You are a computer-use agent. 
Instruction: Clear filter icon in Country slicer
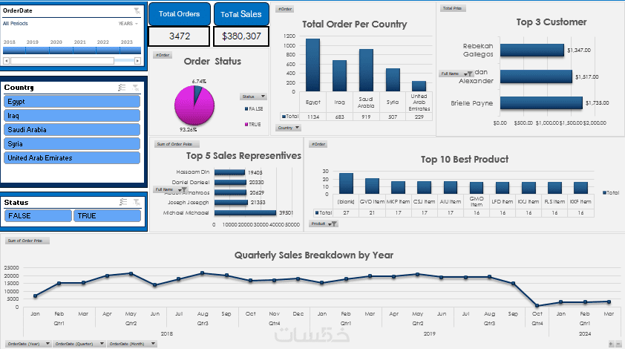[x=136, y=88]
